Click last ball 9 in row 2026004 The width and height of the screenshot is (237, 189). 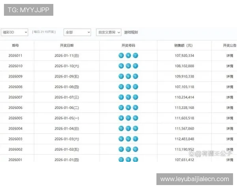pos(135,128)
